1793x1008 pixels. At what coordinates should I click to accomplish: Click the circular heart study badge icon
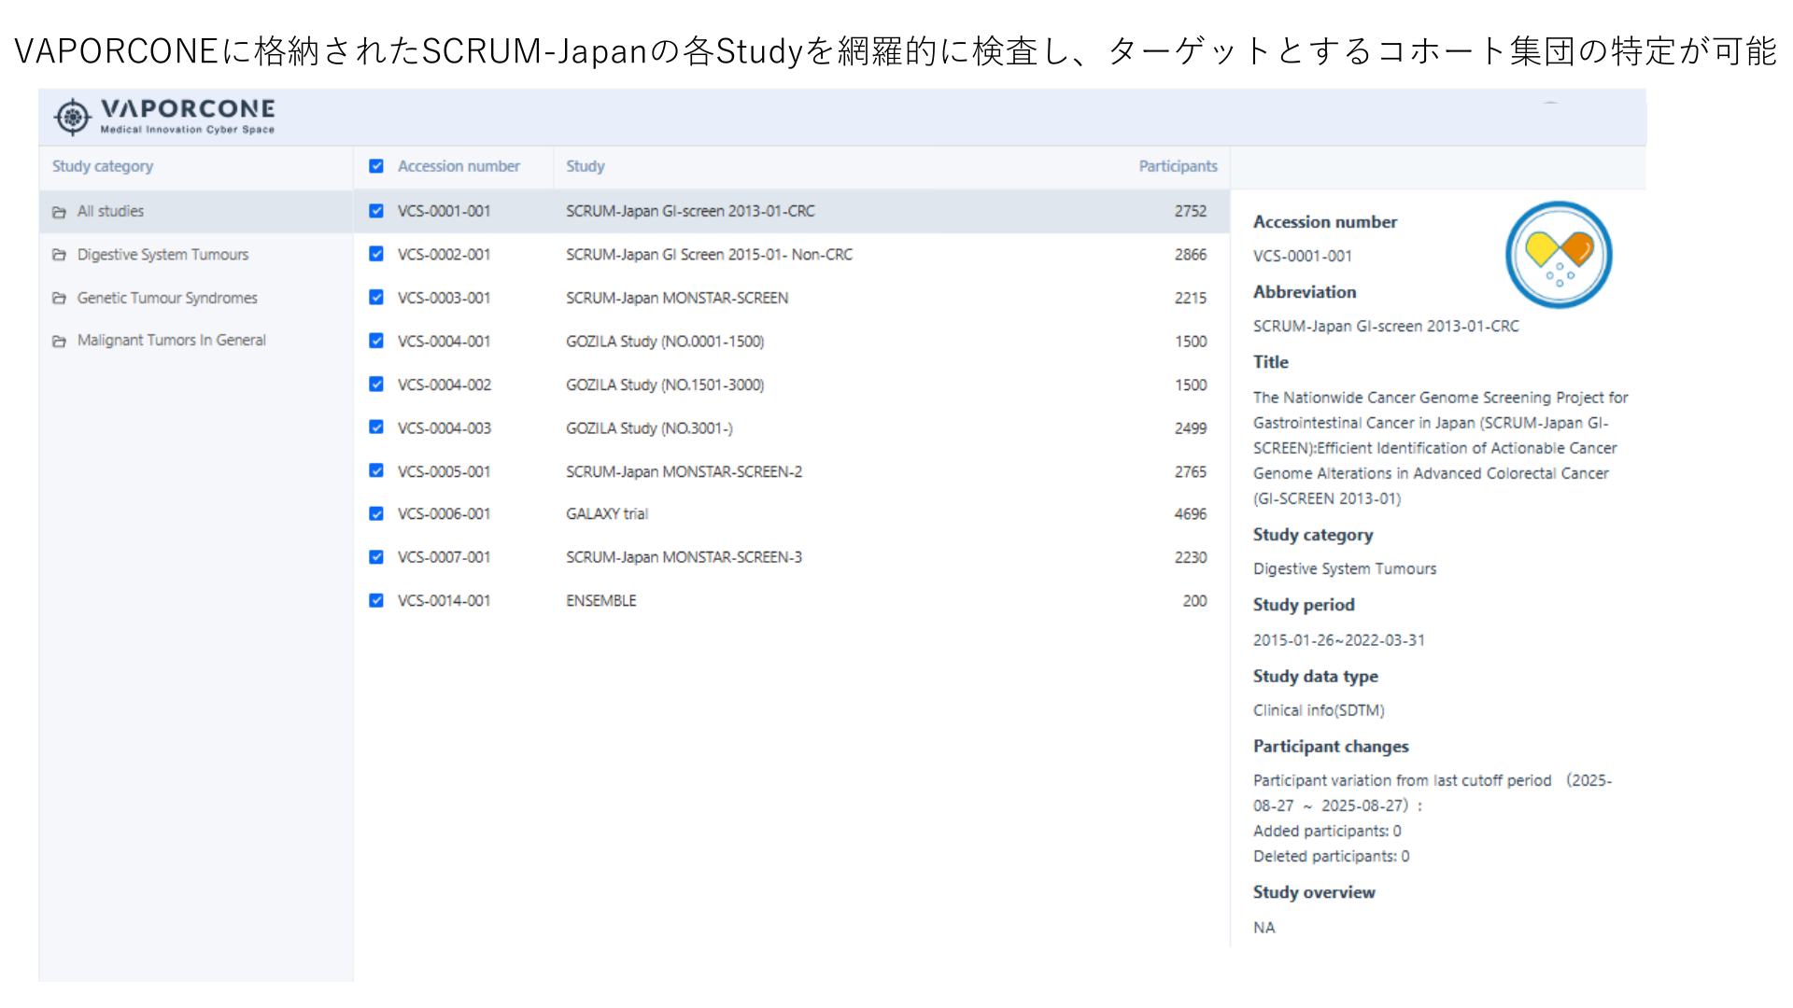[x=1559, y=255]
